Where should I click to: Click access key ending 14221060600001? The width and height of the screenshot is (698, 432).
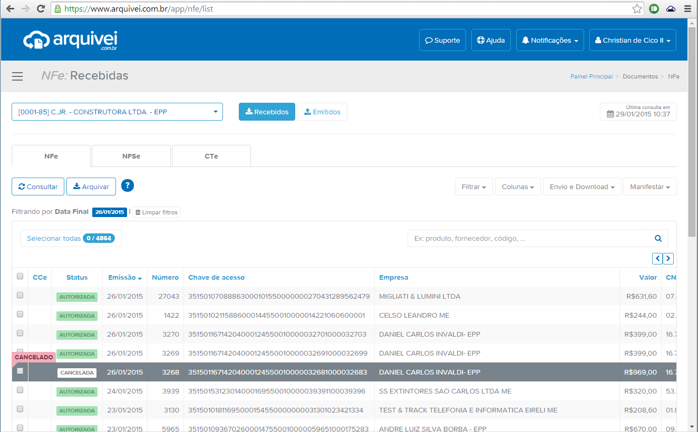[277, 315]
